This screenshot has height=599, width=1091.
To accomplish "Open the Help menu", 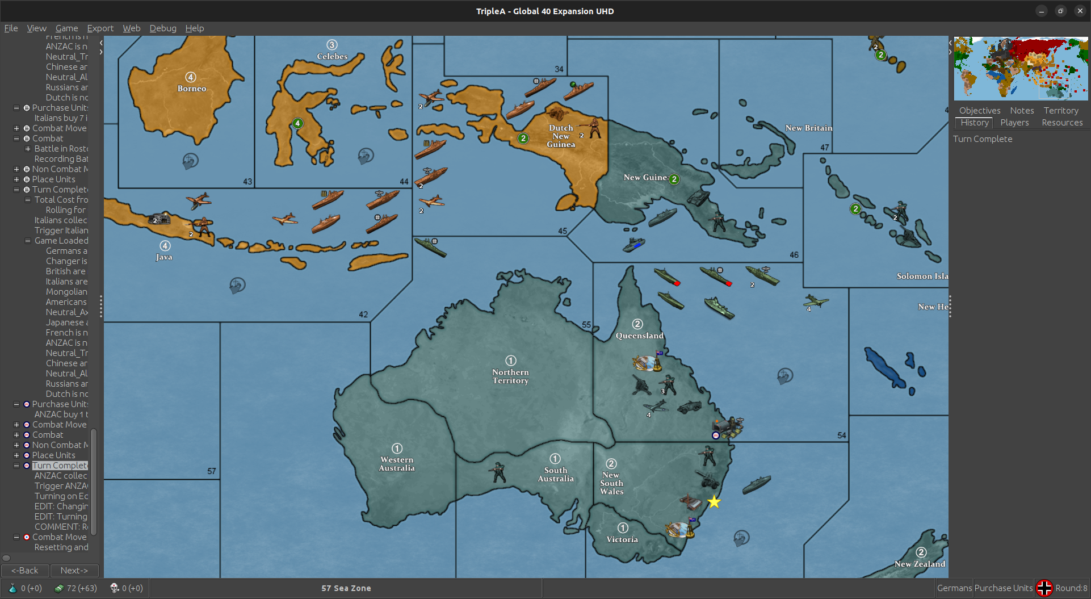I will (x=195, y=28).
